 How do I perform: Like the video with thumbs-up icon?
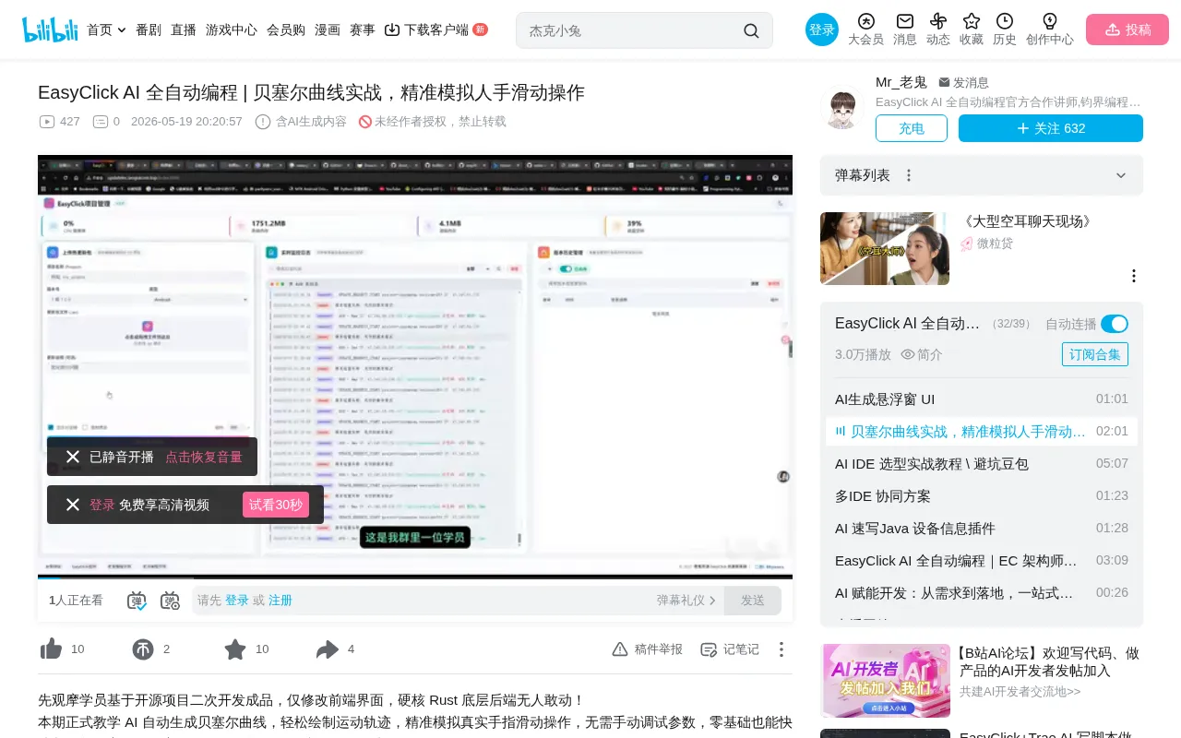pos(52,649)
